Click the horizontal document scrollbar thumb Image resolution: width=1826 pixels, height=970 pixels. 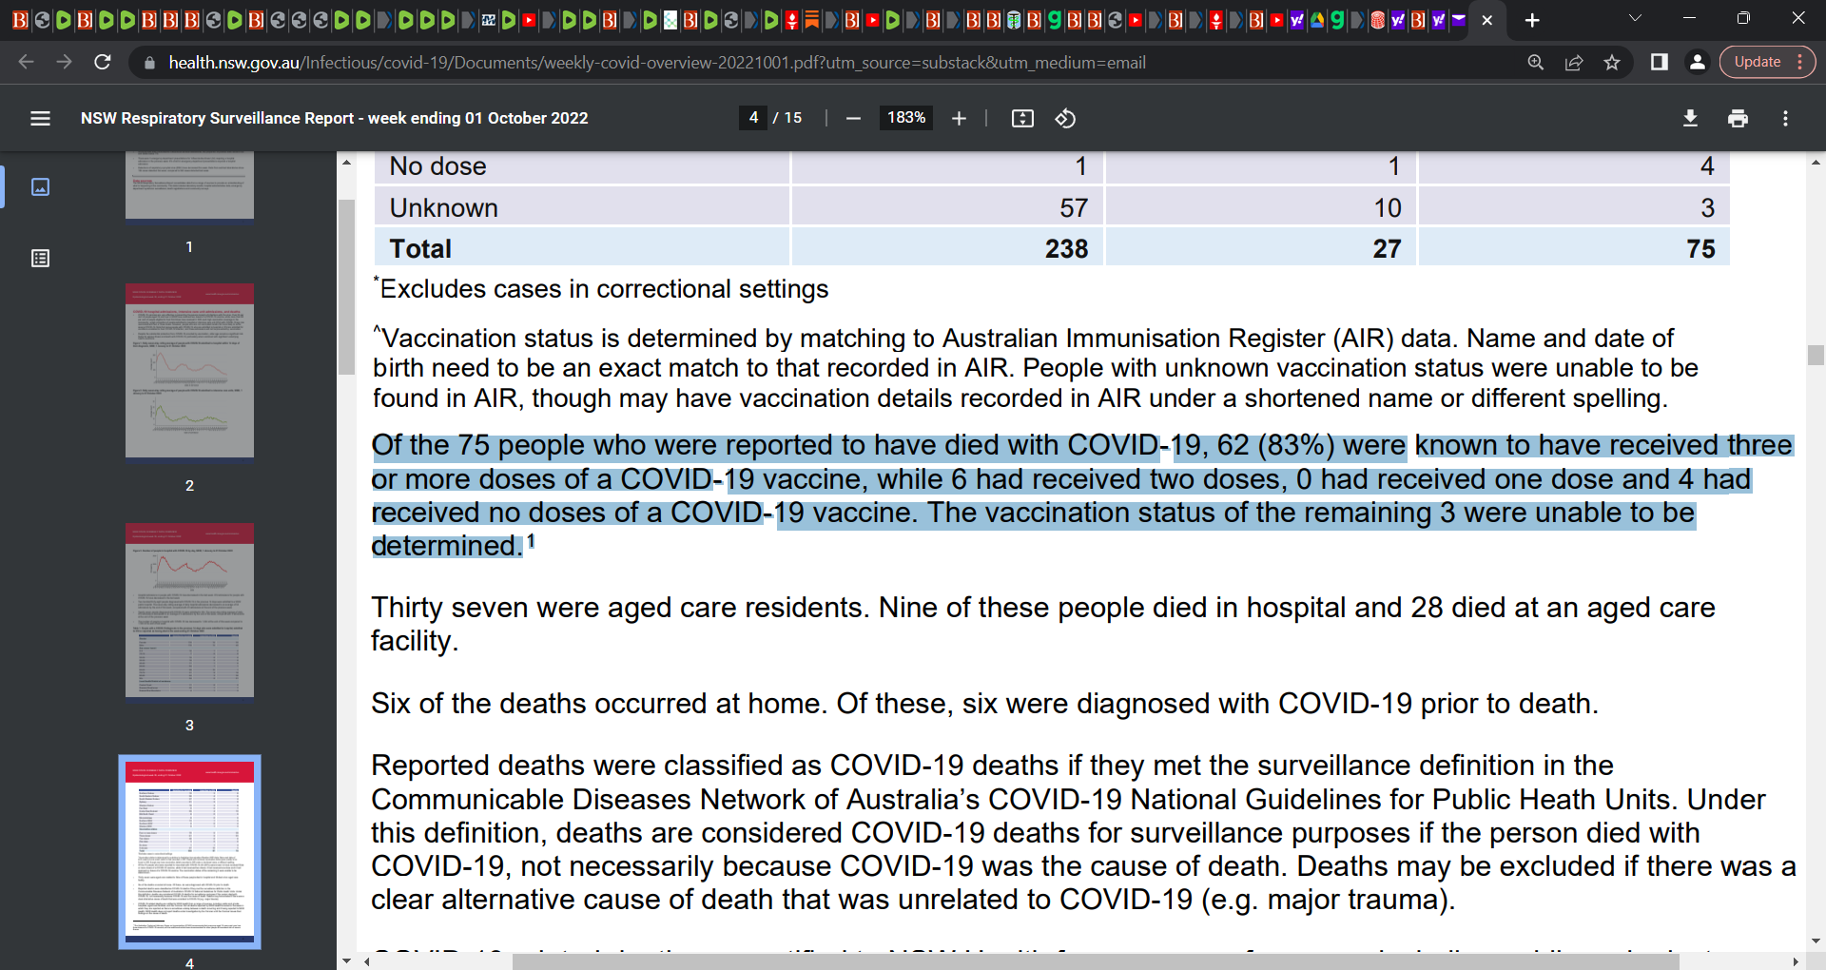1096,961
